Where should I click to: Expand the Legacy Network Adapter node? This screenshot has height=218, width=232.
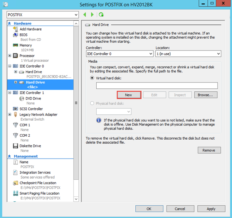pyautogui.click(x=10, y=114)
